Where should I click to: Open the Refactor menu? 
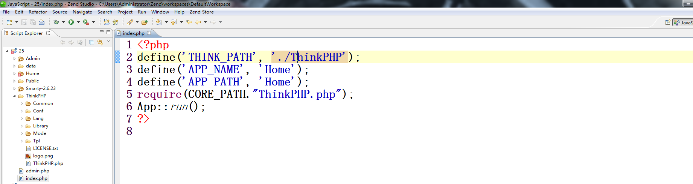pos(38,12)
